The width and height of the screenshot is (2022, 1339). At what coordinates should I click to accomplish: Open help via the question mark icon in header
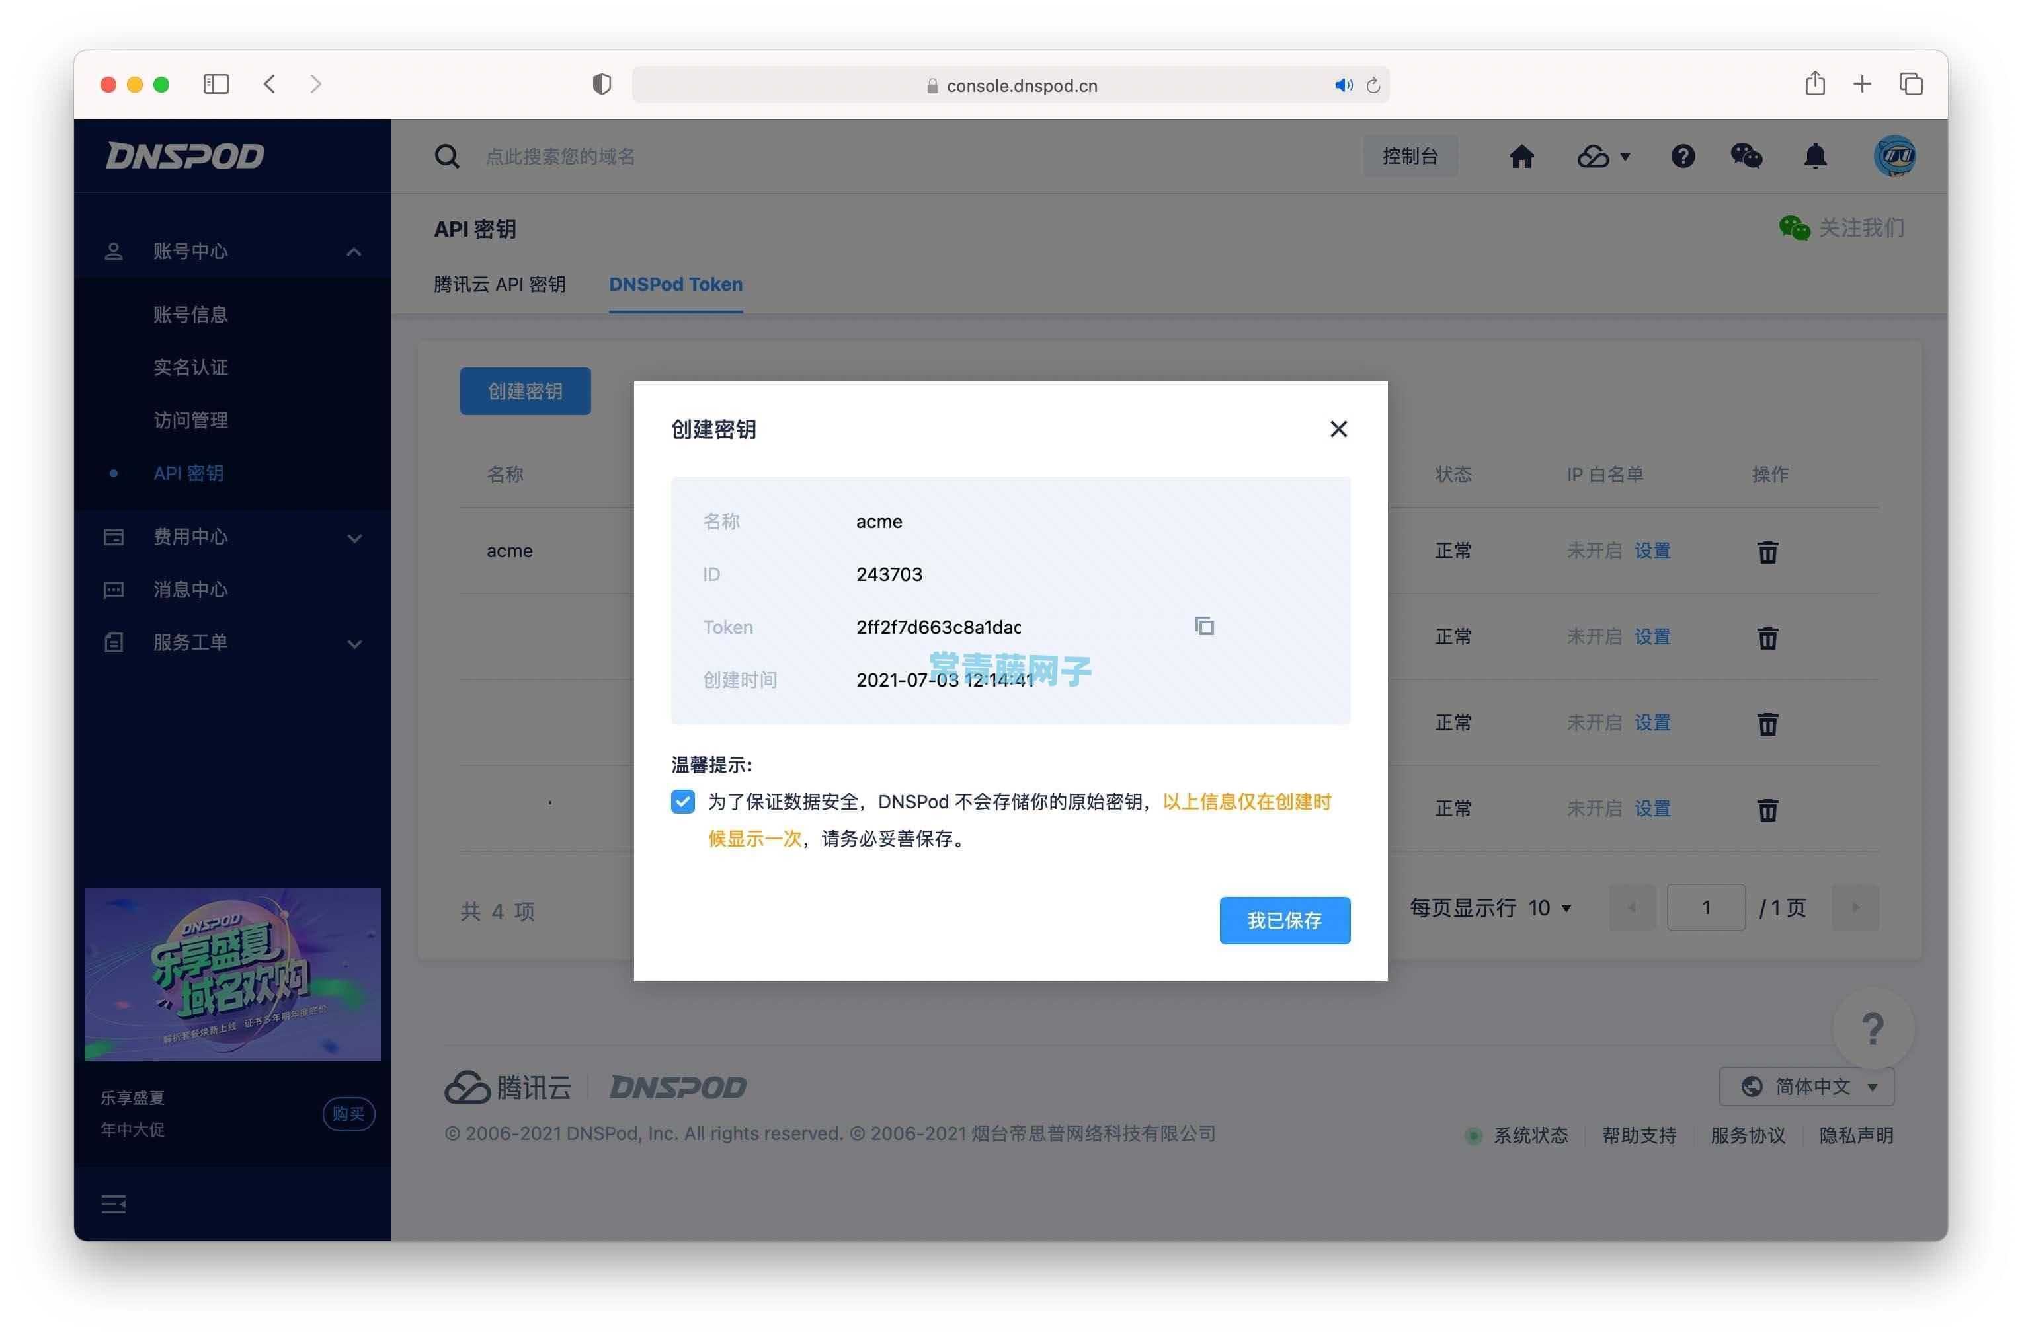point(1682,156)
